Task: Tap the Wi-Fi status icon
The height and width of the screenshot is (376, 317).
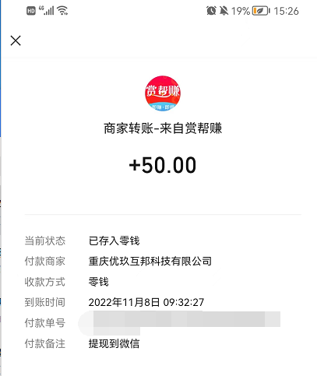Action: pyautogui.click(x=62, y=11)
